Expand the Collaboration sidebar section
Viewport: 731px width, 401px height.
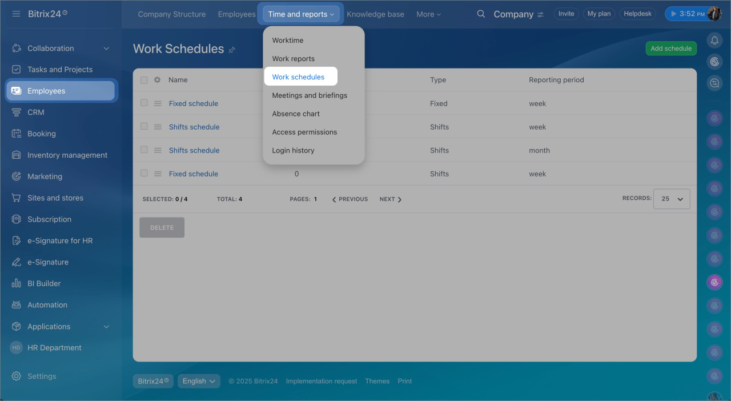click(x=106, y=49)
